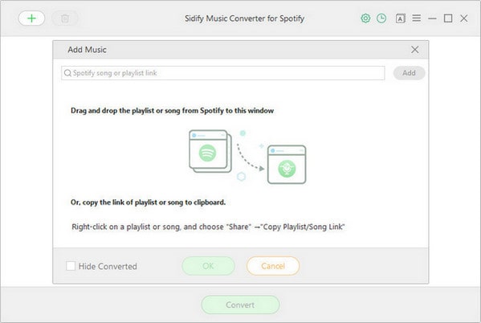Minimize the Sidify window

click(432, 18)
